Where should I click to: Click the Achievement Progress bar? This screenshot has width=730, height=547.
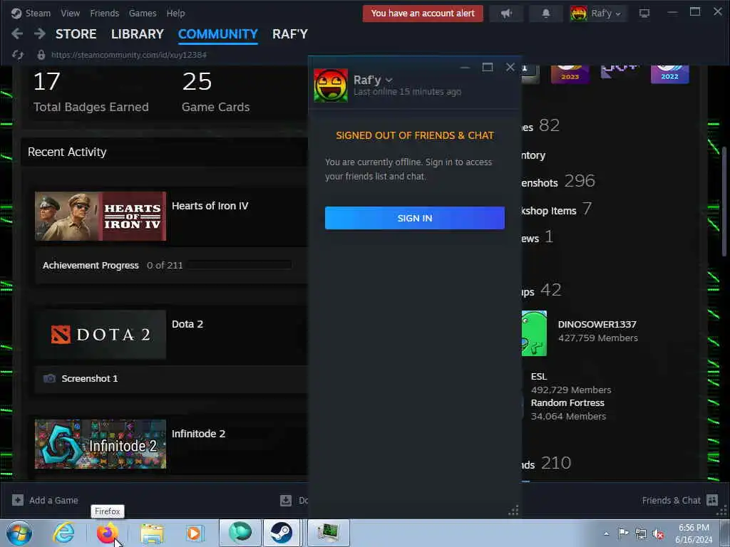240,265
